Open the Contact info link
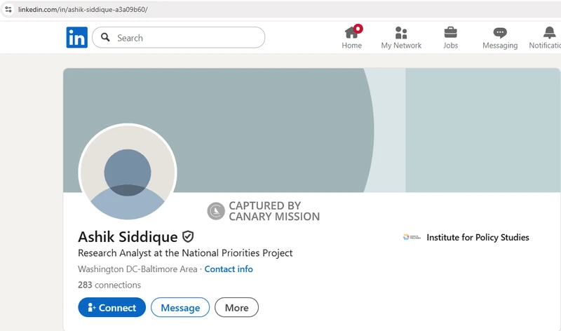The width and height of the screenshot is (561, 331). pyautogui.click(x=229, y=269)
